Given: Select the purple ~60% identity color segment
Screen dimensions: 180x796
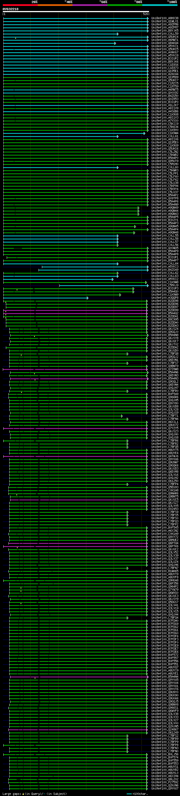Looking at the screenshot, I should click(x=90, y=5).
